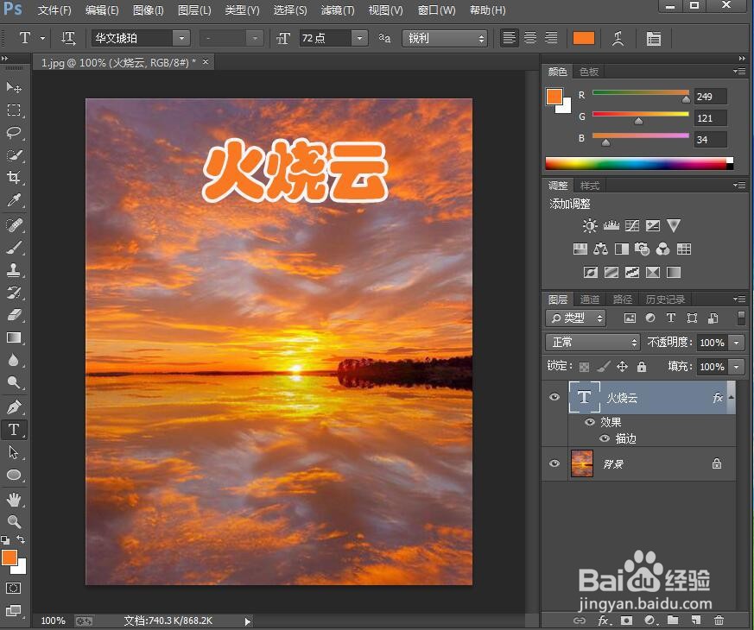
Task: Open the font family dropdown
Action: tap(181, 38)
